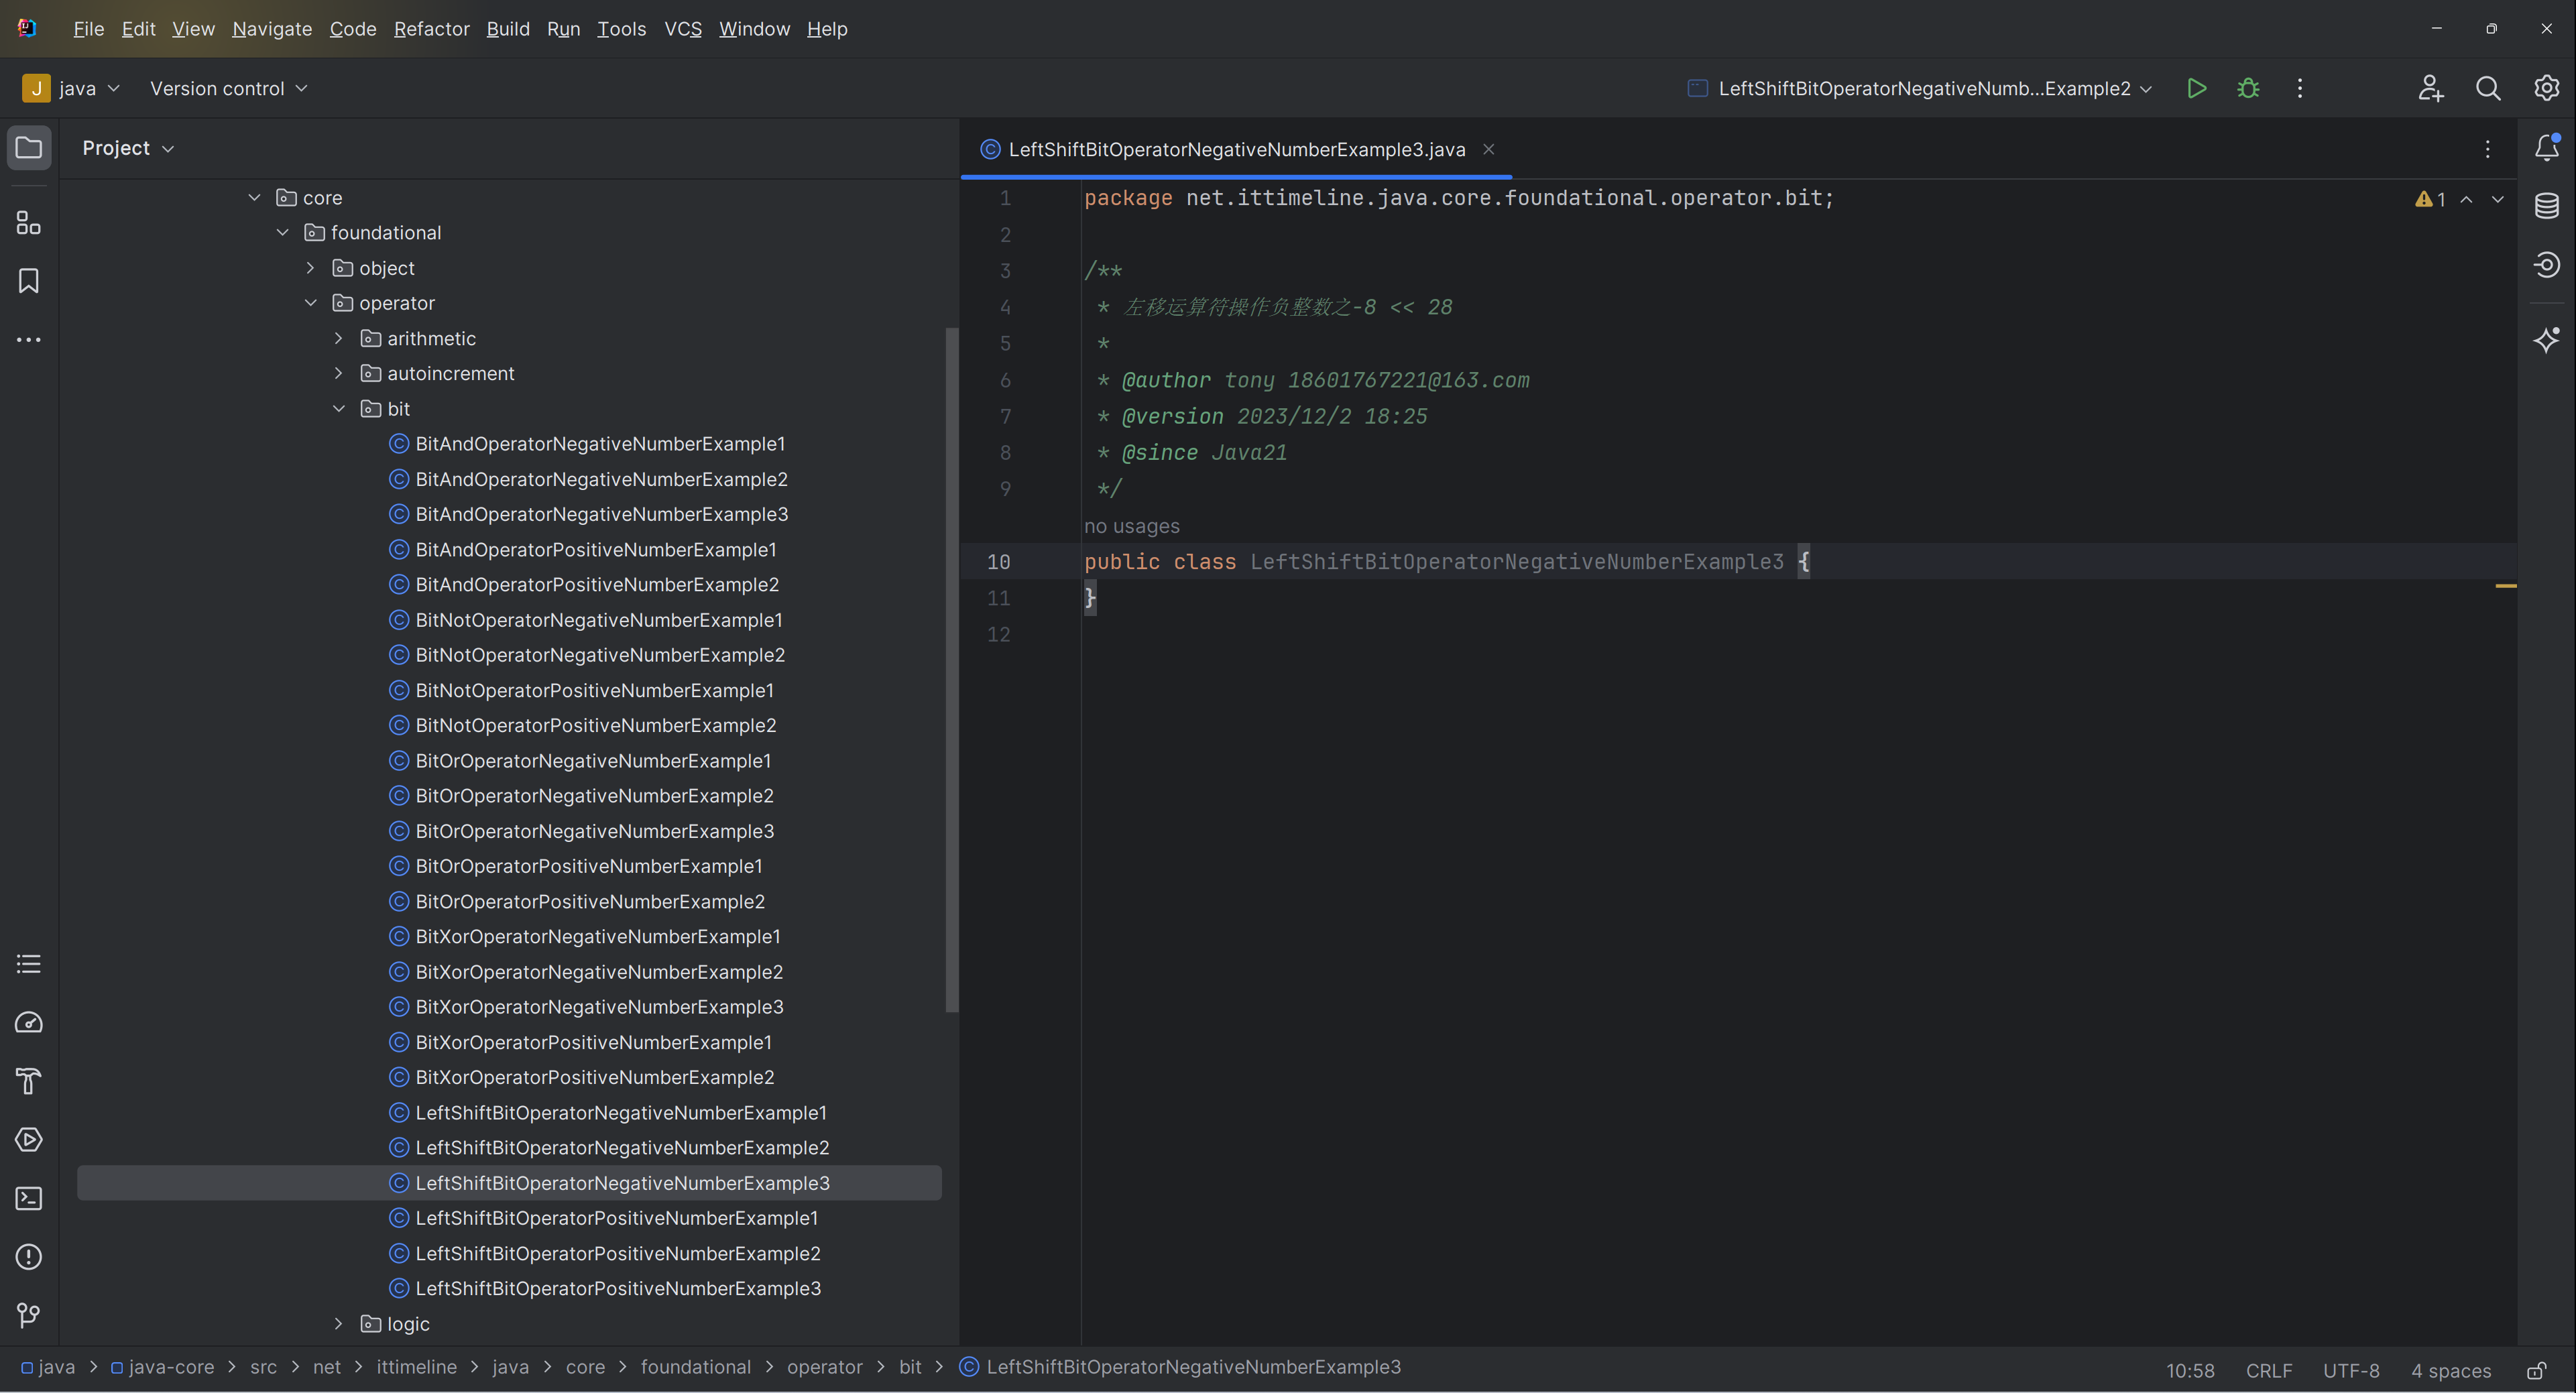Open the Project view mode dropdown

(128, 148)
